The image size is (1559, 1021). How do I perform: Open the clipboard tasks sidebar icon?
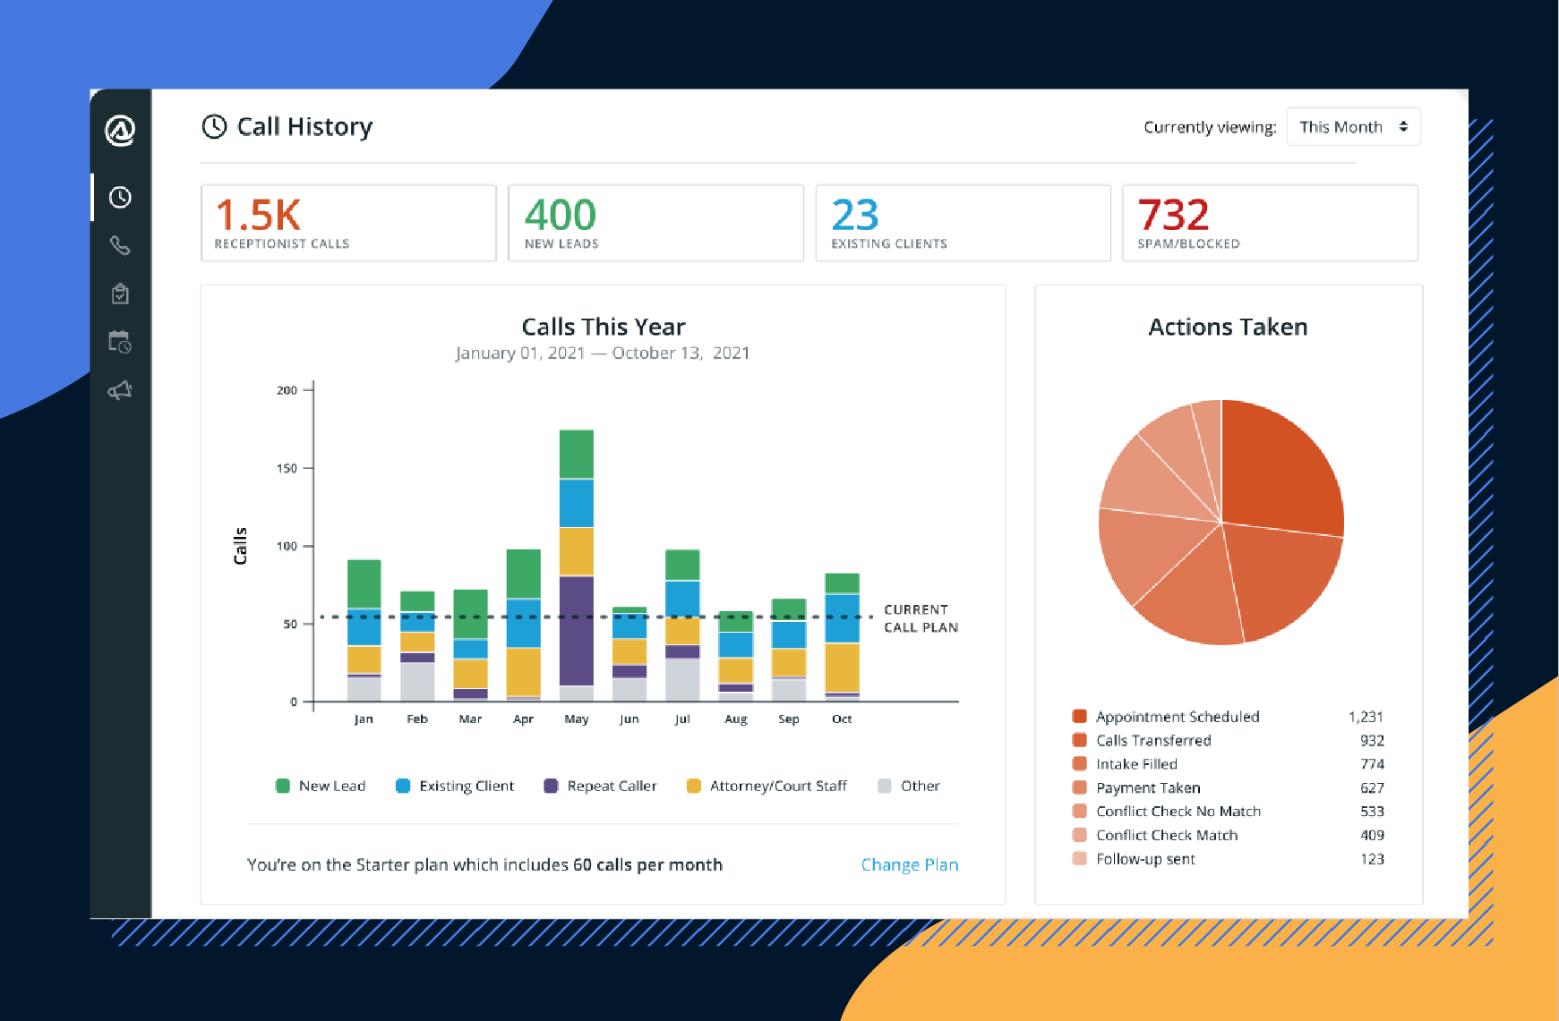point(120,294)
